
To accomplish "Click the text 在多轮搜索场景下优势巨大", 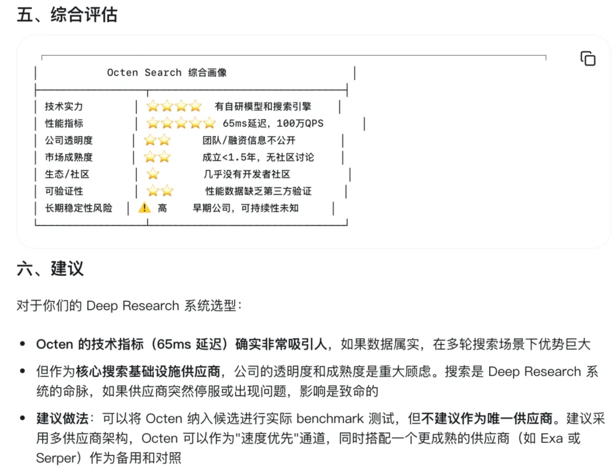I will (511, 344).
